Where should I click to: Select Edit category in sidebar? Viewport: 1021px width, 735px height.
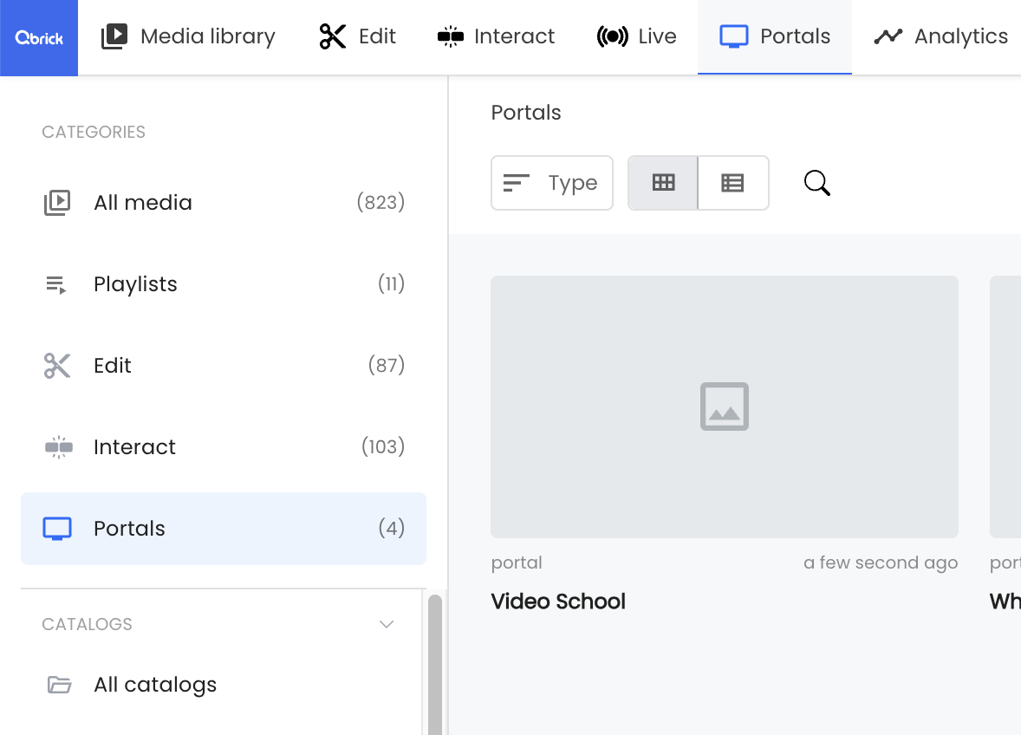coord(224,366)
